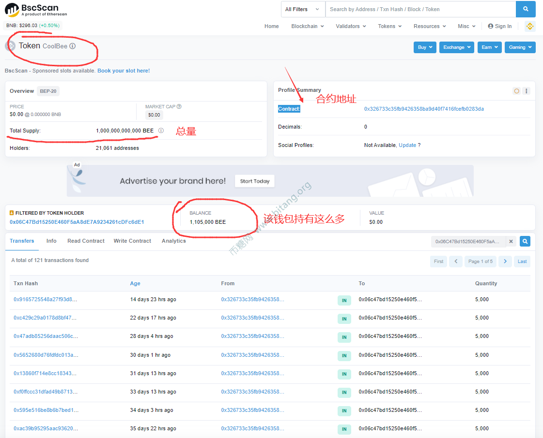Click From address in 22 days ago row

coord(252,318)
